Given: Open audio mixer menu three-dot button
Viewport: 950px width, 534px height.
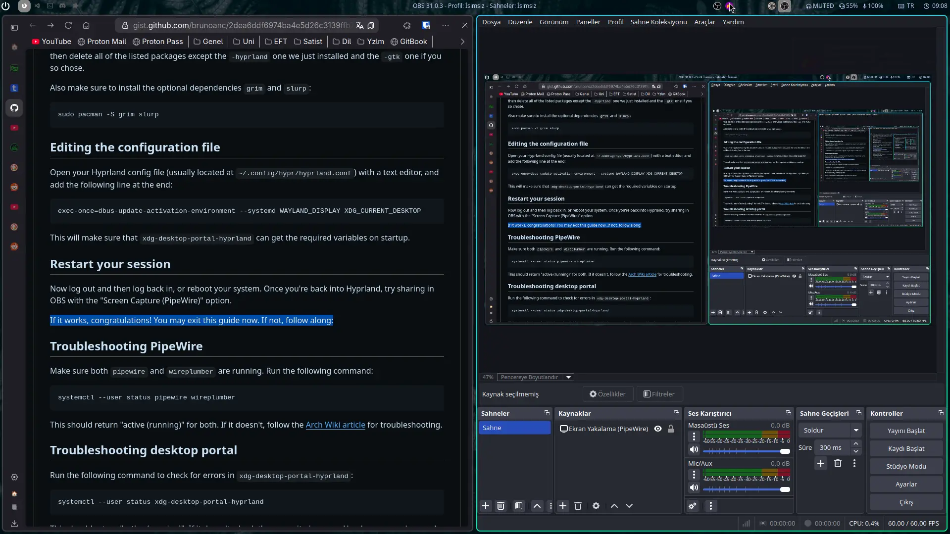Looking at the screenshot, I should click(711, 506).
